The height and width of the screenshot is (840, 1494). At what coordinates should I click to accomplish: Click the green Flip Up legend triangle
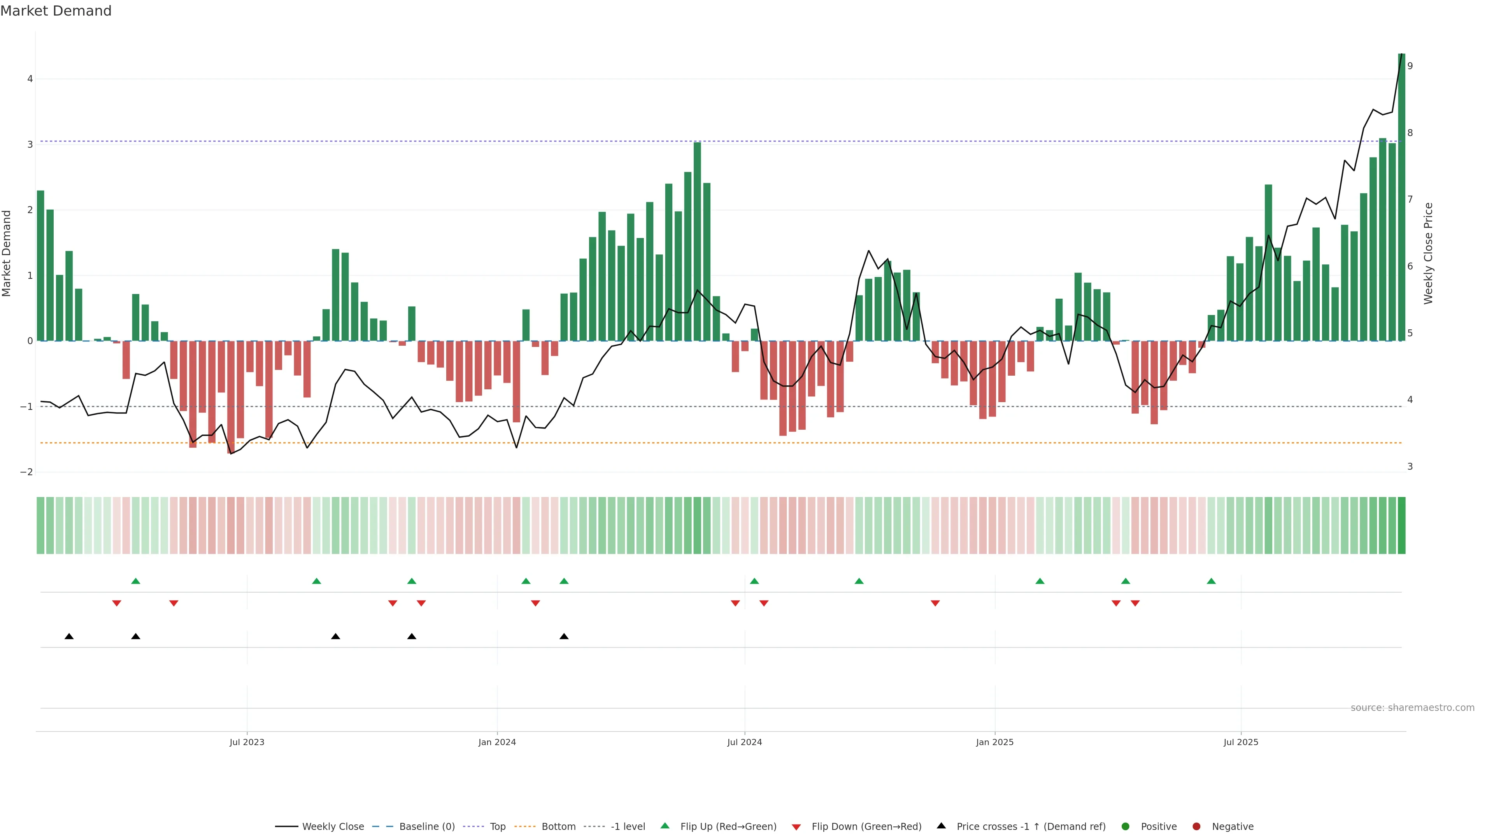click(665, 826)
